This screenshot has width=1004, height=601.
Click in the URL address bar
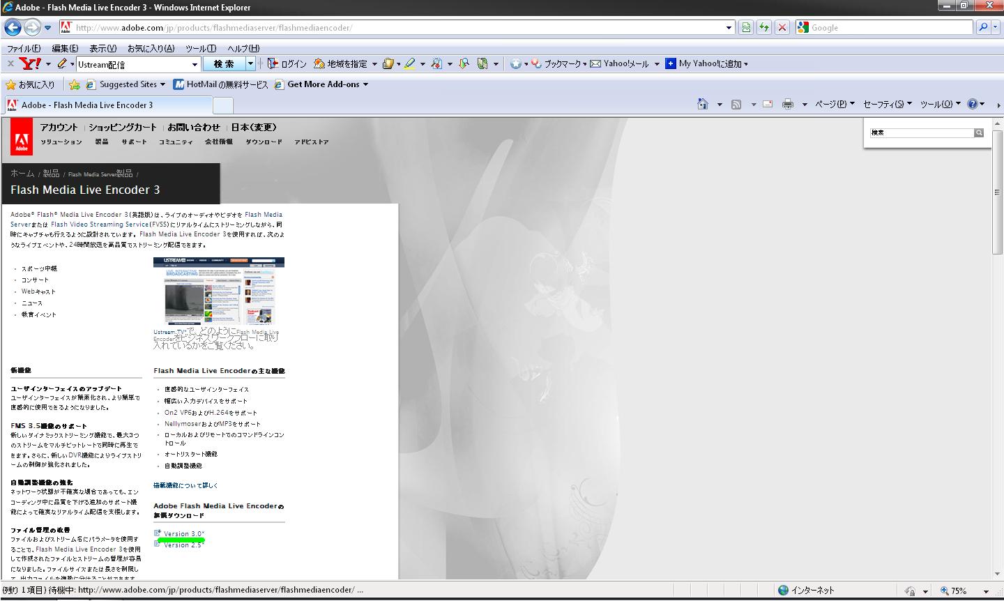[x=397, y=28]
